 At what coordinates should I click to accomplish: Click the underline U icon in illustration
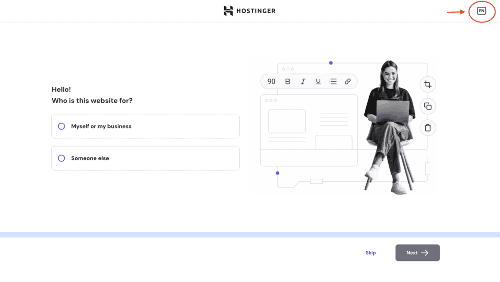pyautogui.click(x=318, y=81)
